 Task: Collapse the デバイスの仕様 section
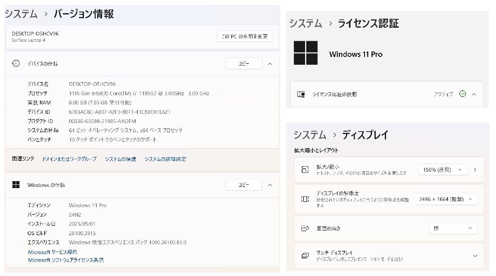(x=270, y=64)
